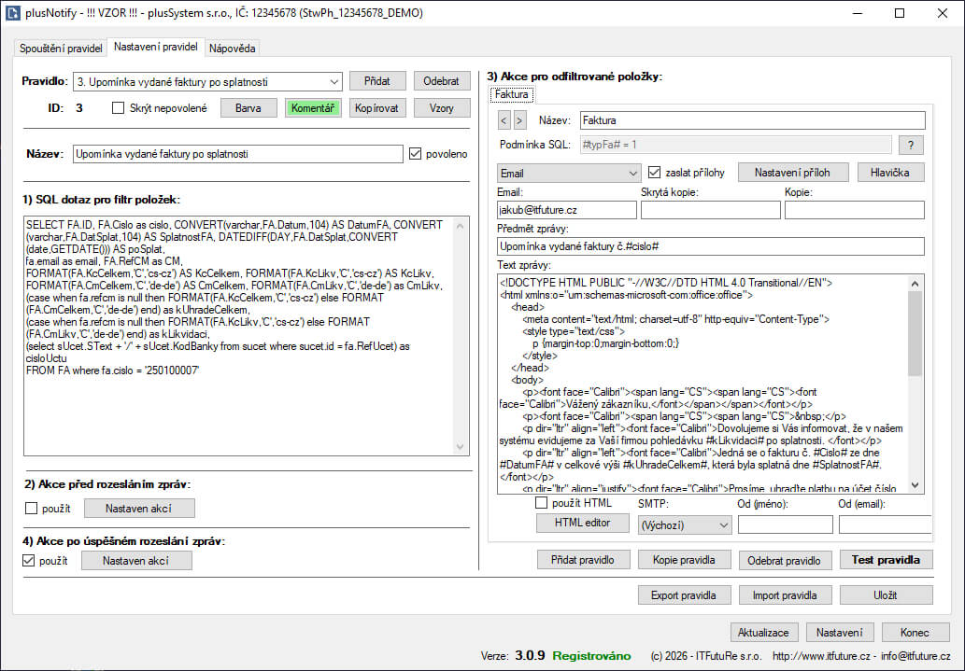This screenshot has width=965, height=671.
Task: Click the plusNotify app icon in title bar
Action: [x=14, y=13]
